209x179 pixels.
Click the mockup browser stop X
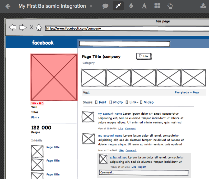click(x=31, y=27)
